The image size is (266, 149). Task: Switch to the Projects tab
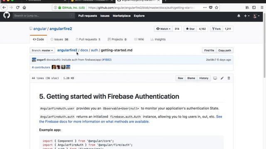[x=117, y=39]
